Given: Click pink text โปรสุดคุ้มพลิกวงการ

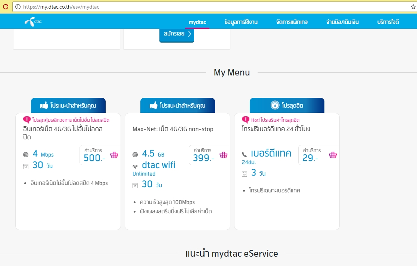Looking at the screenshot, I should pos(71,120).
